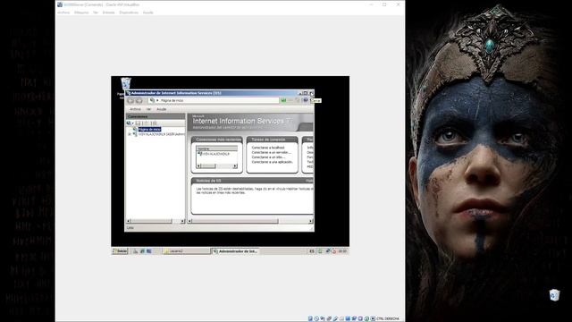572x322 pixels.
Task: Click Conectarse a un sitio link
Action: pyautogui.click(x=268, y=157)
